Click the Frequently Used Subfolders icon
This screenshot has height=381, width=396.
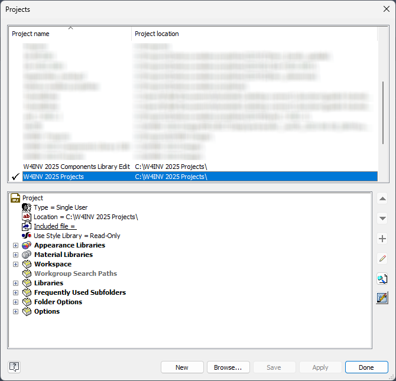pos(27,292)
